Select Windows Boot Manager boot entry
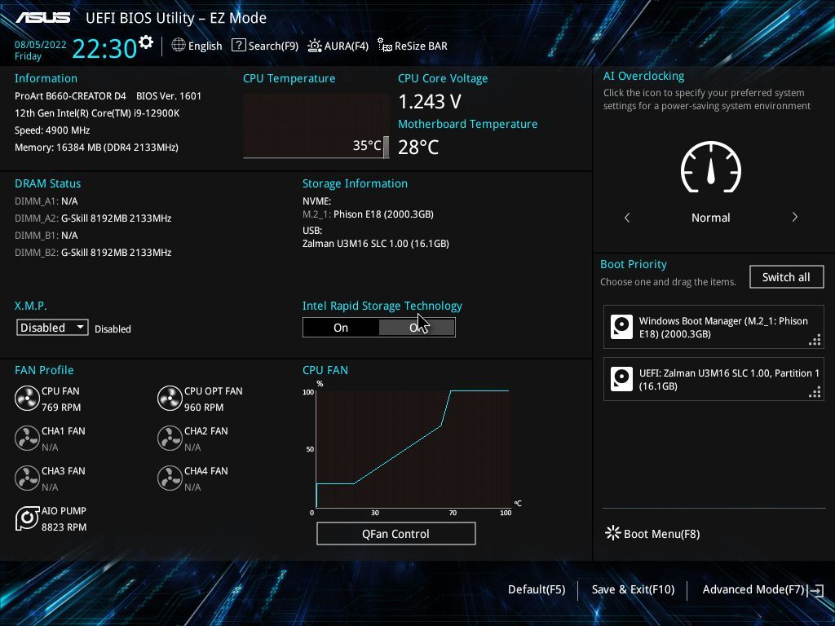The width and height of the screenshot is (835, 626). pos(714,327)
